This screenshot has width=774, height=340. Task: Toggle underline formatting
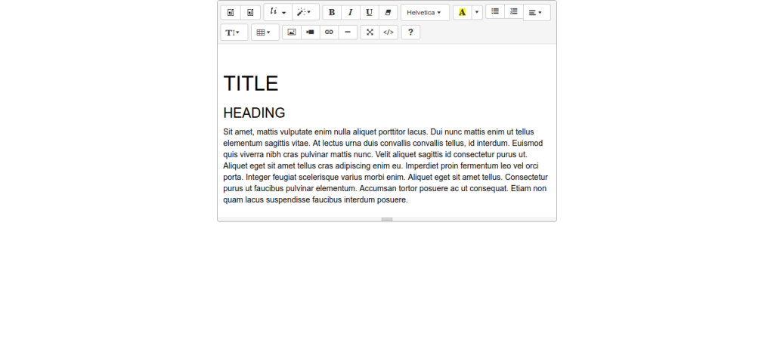pyautogui.click(x=370, y=12)
